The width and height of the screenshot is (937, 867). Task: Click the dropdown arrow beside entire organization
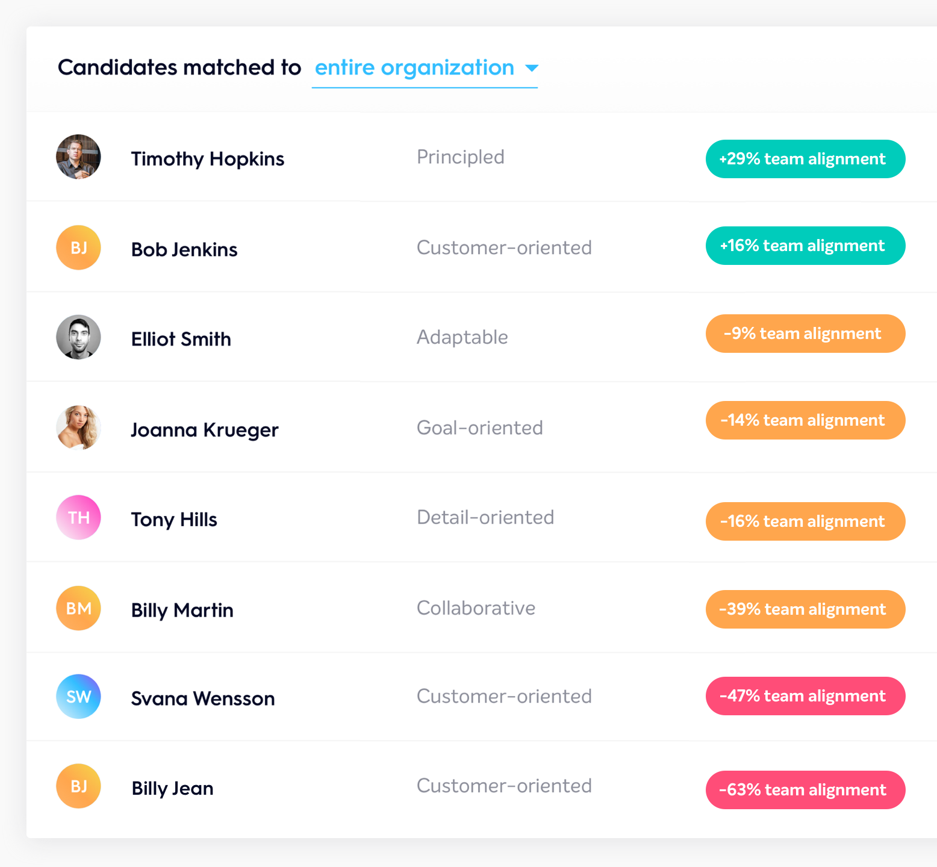pos(531,68)
